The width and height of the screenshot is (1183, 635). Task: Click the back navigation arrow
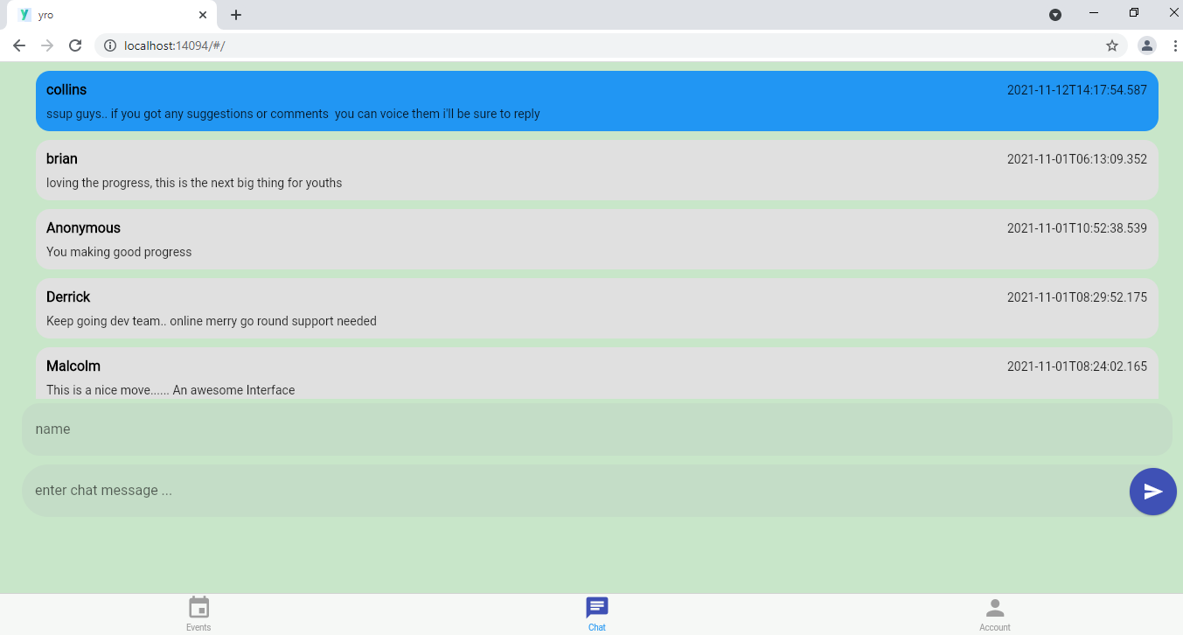19,45
